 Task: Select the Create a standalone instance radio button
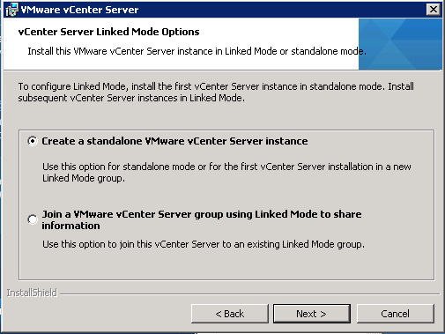[33, 141]
